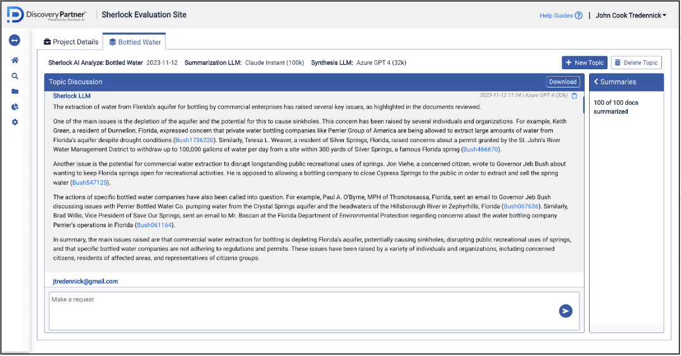Image resolution: width=681 pixels, height=356 pixels.
Task: Download the topic discussion
Action: (562, 82)
